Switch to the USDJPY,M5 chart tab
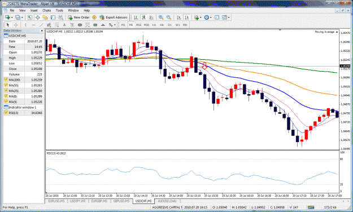 (78, 201)
